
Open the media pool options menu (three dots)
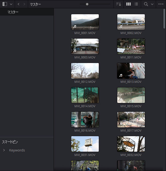coord(161,4)
